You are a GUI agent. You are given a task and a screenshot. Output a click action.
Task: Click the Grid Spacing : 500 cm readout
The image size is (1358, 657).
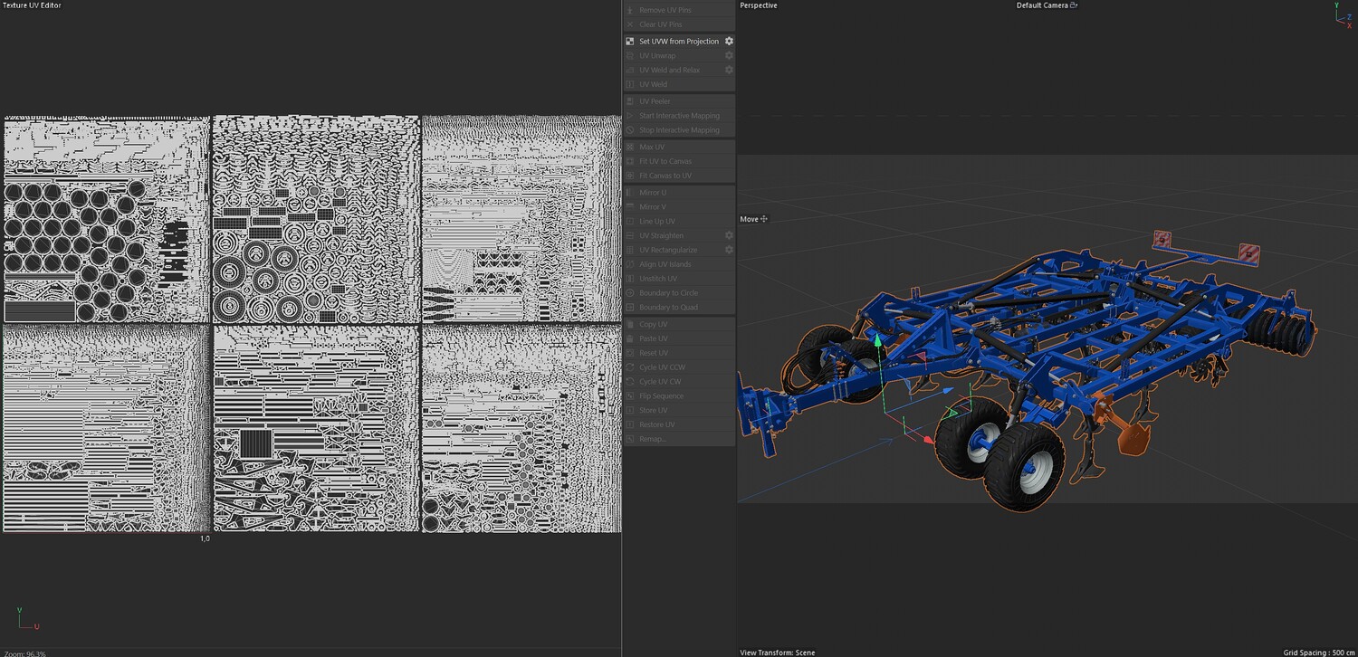[1319, 652]
